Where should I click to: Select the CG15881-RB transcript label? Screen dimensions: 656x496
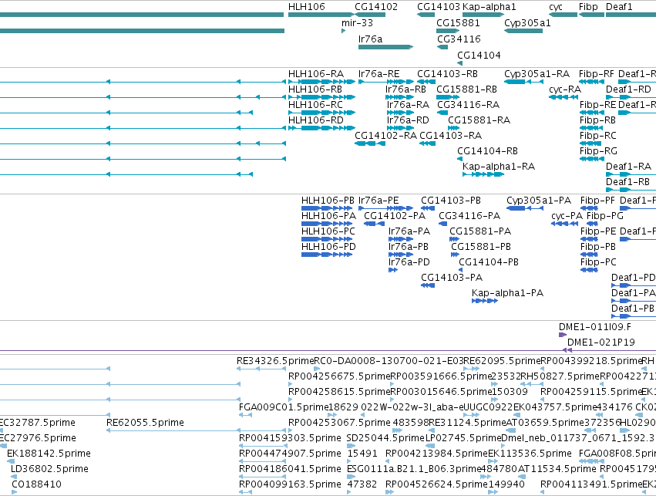pos(466,89)
